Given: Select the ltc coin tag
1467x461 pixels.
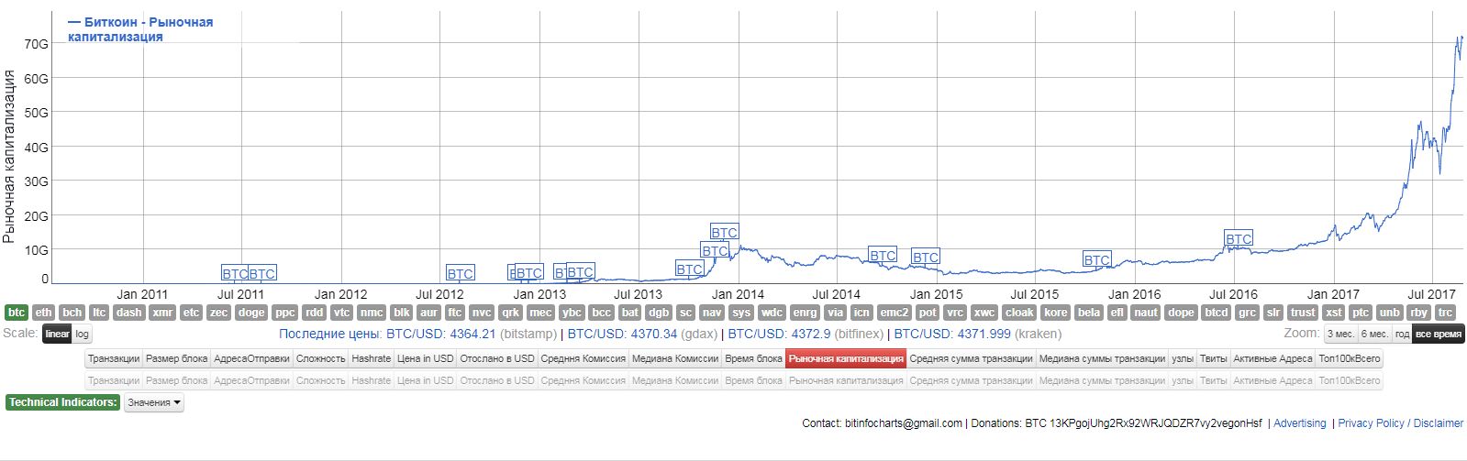Looking at the screenshot, I should [99, 313].
